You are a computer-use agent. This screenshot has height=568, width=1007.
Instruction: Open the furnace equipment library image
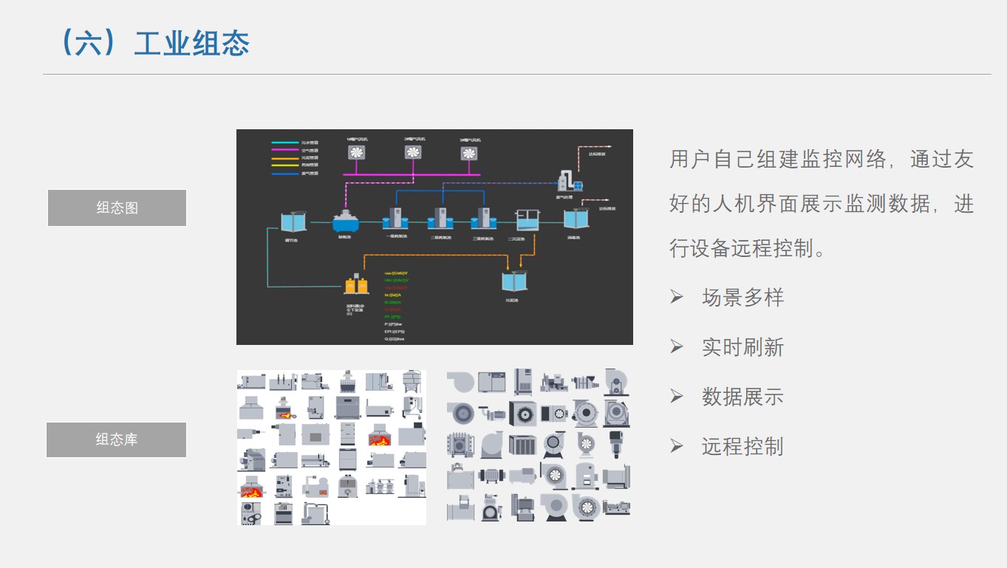pyautogui.click(x=332, y=448)
